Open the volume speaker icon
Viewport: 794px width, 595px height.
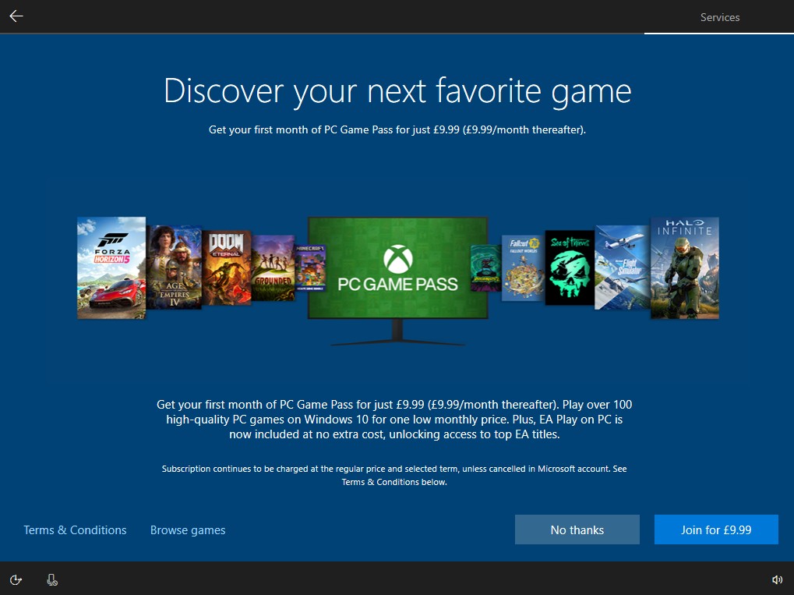[777, 579]
